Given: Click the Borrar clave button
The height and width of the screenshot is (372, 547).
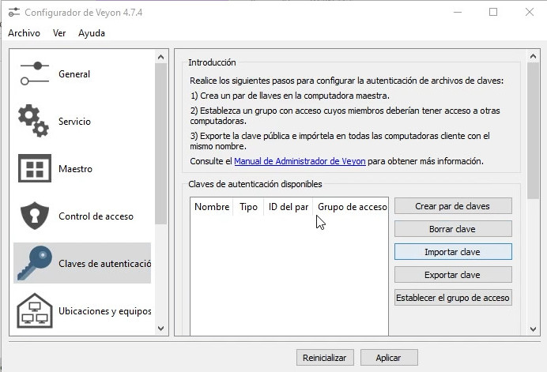Looking at the screenshot, I should tap(452, 229).
